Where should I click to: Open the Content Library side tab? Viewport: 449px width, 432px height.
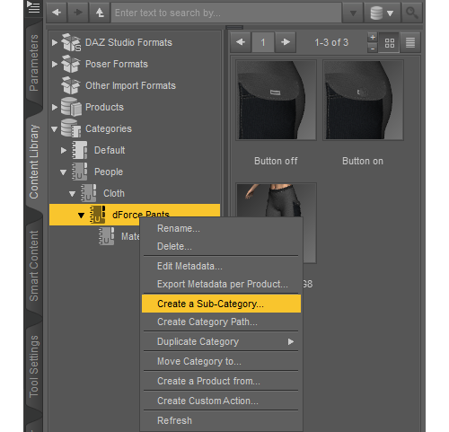pos(34,162)
